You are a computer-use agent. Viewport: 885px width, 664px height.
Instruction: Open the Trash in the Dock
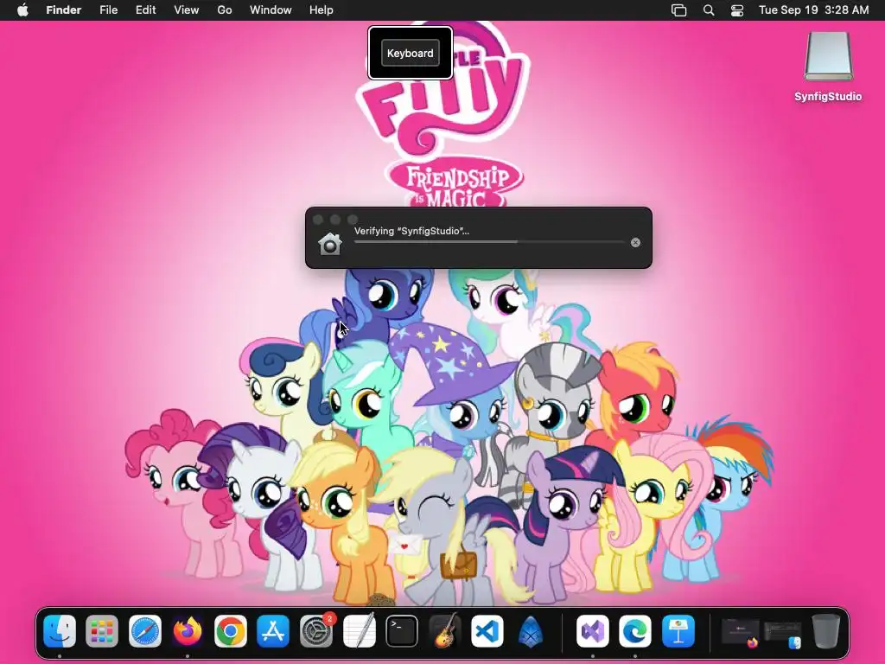point(825,631)
